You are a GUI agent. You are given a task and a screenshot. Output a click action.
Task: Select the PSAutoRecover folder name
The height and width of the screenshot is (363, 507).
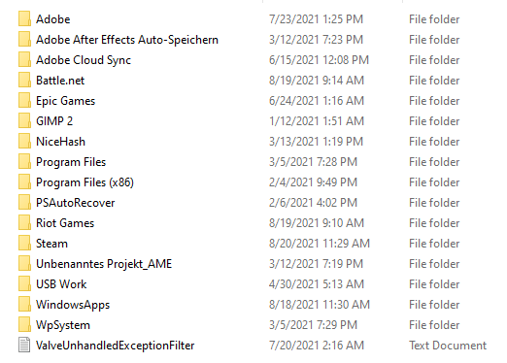coord(76,203)
